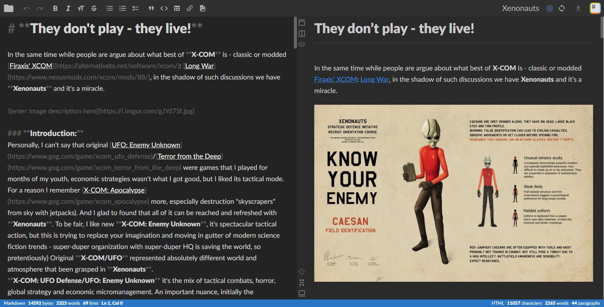
Task: Toggle scroll sync between editor and preview
Action: pyautogui.click(x=302, y=282)
